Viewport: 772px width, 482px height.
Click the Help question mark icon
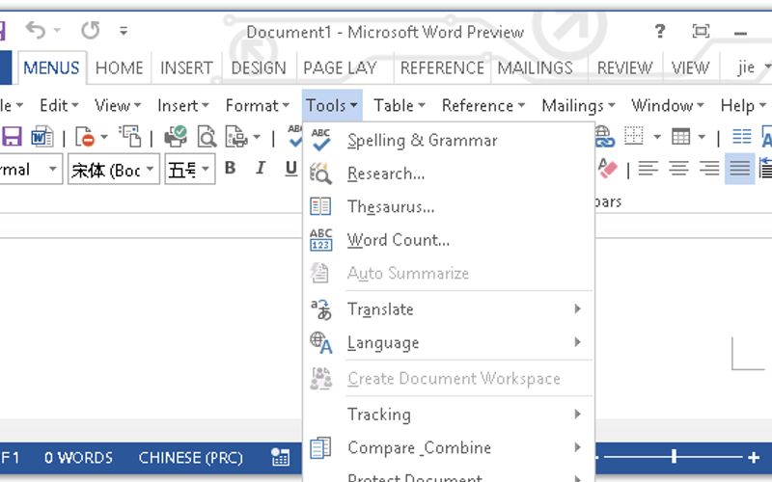point(660,32)
